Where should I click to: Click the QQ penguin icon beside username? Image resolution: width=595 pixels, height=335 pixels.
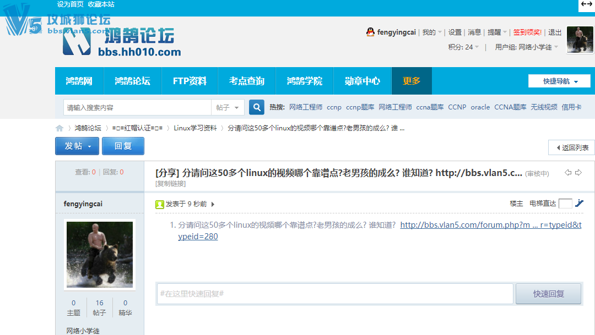[370, 32]
